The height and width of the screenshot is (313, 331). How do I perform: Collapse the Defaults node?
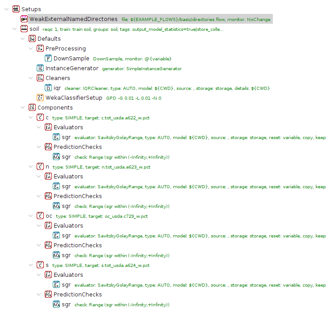click(22, 38)
